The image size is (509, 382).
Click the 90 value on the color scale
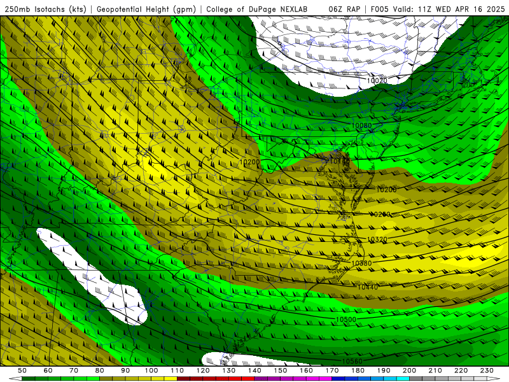pyautogui.click(x=125, y=371)
